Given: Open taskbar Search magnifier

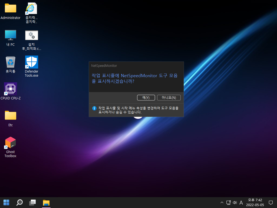Looking at the screenshot, I should (x=19, y=203).
